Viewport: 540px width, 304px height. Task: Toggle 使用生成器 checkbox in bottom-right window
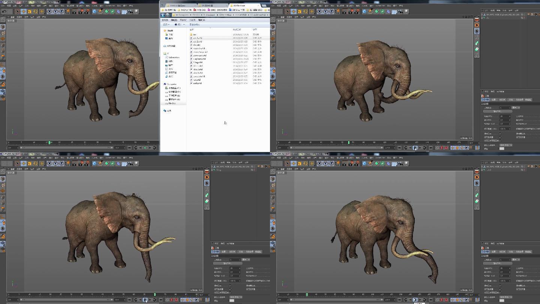(500, 289)
